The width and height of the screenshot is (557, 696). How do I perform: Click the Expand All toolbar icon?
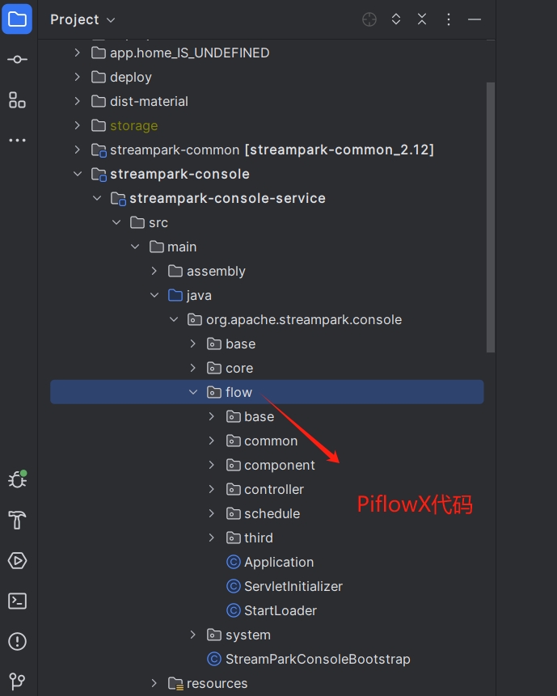[396, 19]
